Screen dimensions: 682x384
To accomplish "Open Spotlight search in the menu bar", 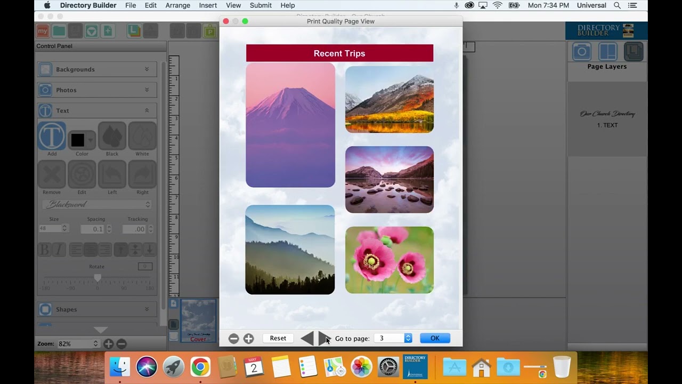I will pyautogui.click(x=617, y=5).
